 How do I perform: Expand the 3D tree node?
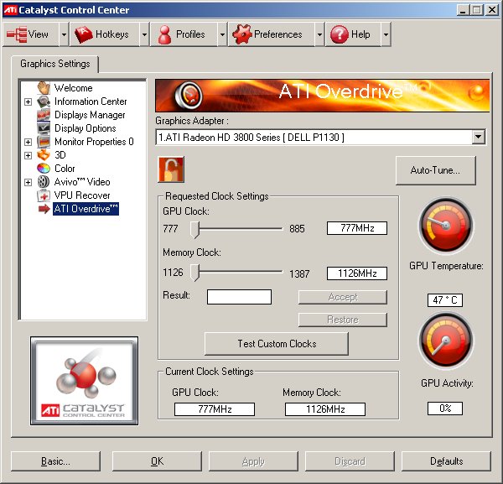(28, 155)
